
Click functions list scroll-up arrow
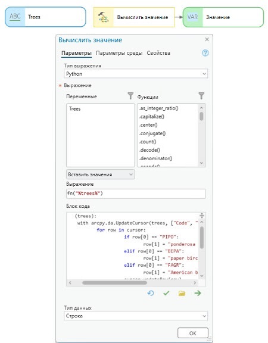tap(201, 108)
